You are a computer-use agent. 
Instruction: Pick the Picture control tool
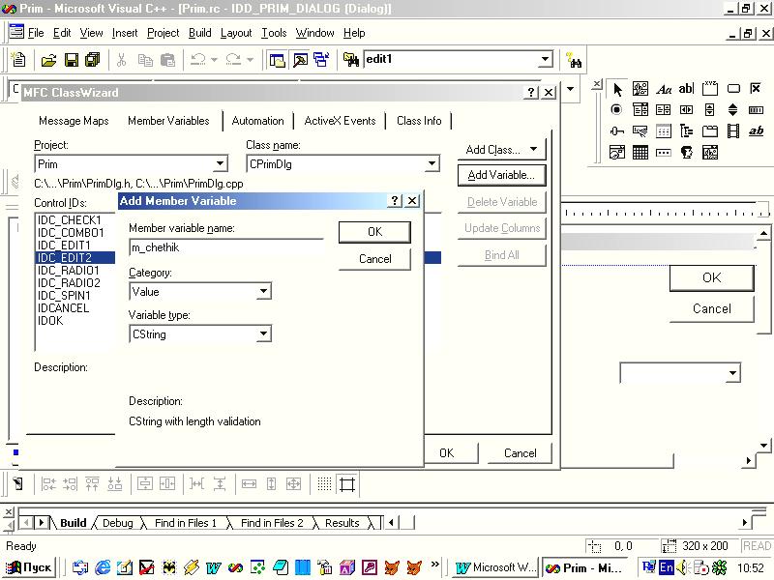pos(640,89)
